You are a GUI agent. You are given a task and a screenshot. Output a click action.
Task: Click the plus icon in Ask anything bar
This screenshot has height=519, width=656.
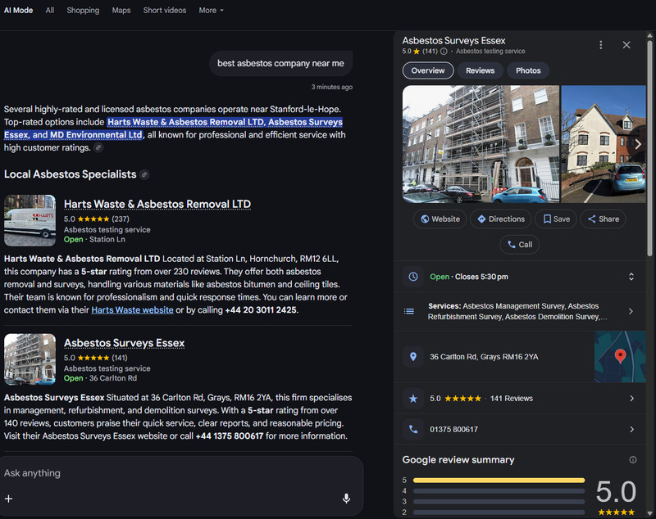coord(8,499)
